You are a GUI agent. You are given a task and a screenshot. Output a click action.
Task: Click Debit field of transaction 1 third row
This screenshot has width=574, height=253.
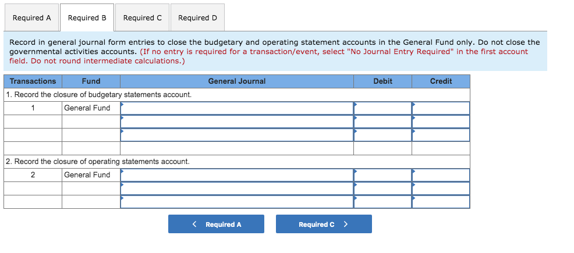click(382, 135)
